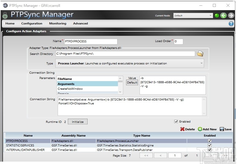Go to previous page with < button
The image size is (237, 164).
160,155
